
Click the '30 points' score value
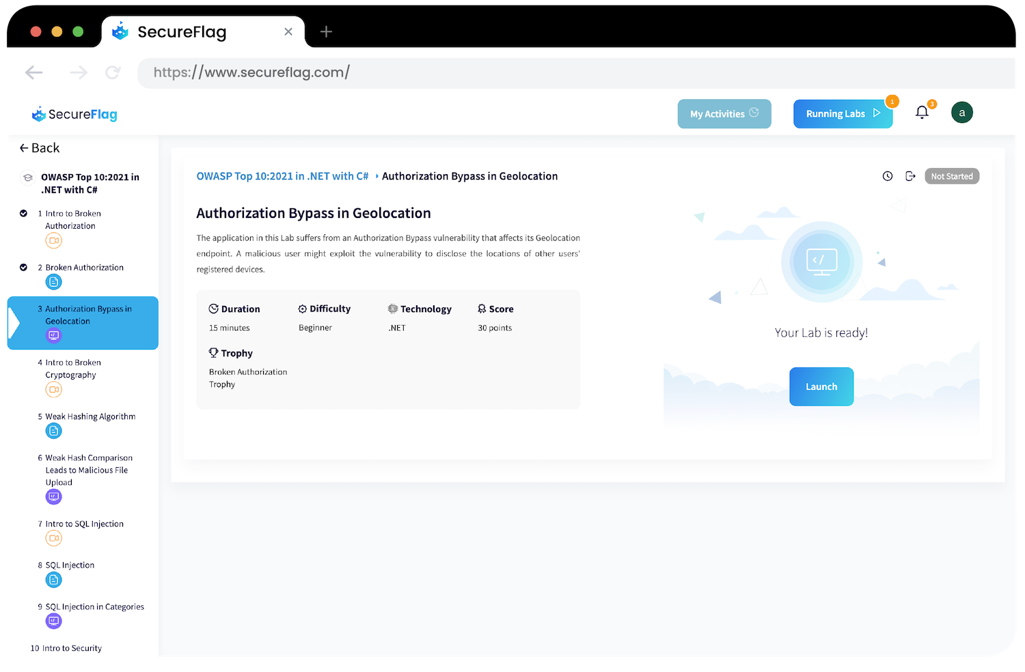[x=495, y=328]
